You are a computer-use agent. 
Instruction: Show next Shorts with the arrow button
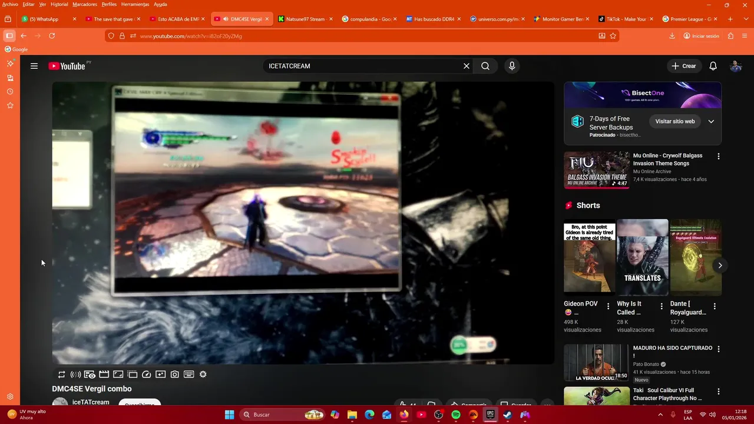[720, 266]
